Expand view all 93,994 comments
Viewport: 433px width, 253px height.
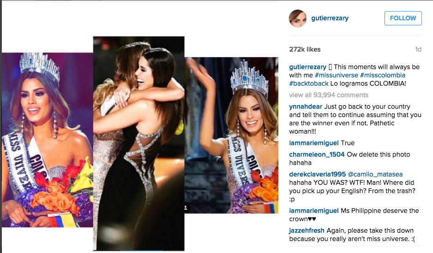tap(329, 95)
